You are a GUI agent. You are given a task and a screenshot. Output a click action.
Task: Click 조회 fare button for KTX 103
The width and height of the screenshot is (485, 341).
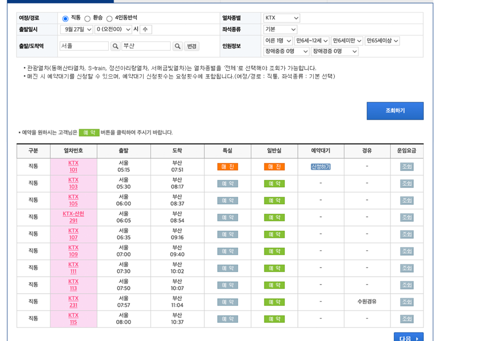tap(407, 184)
